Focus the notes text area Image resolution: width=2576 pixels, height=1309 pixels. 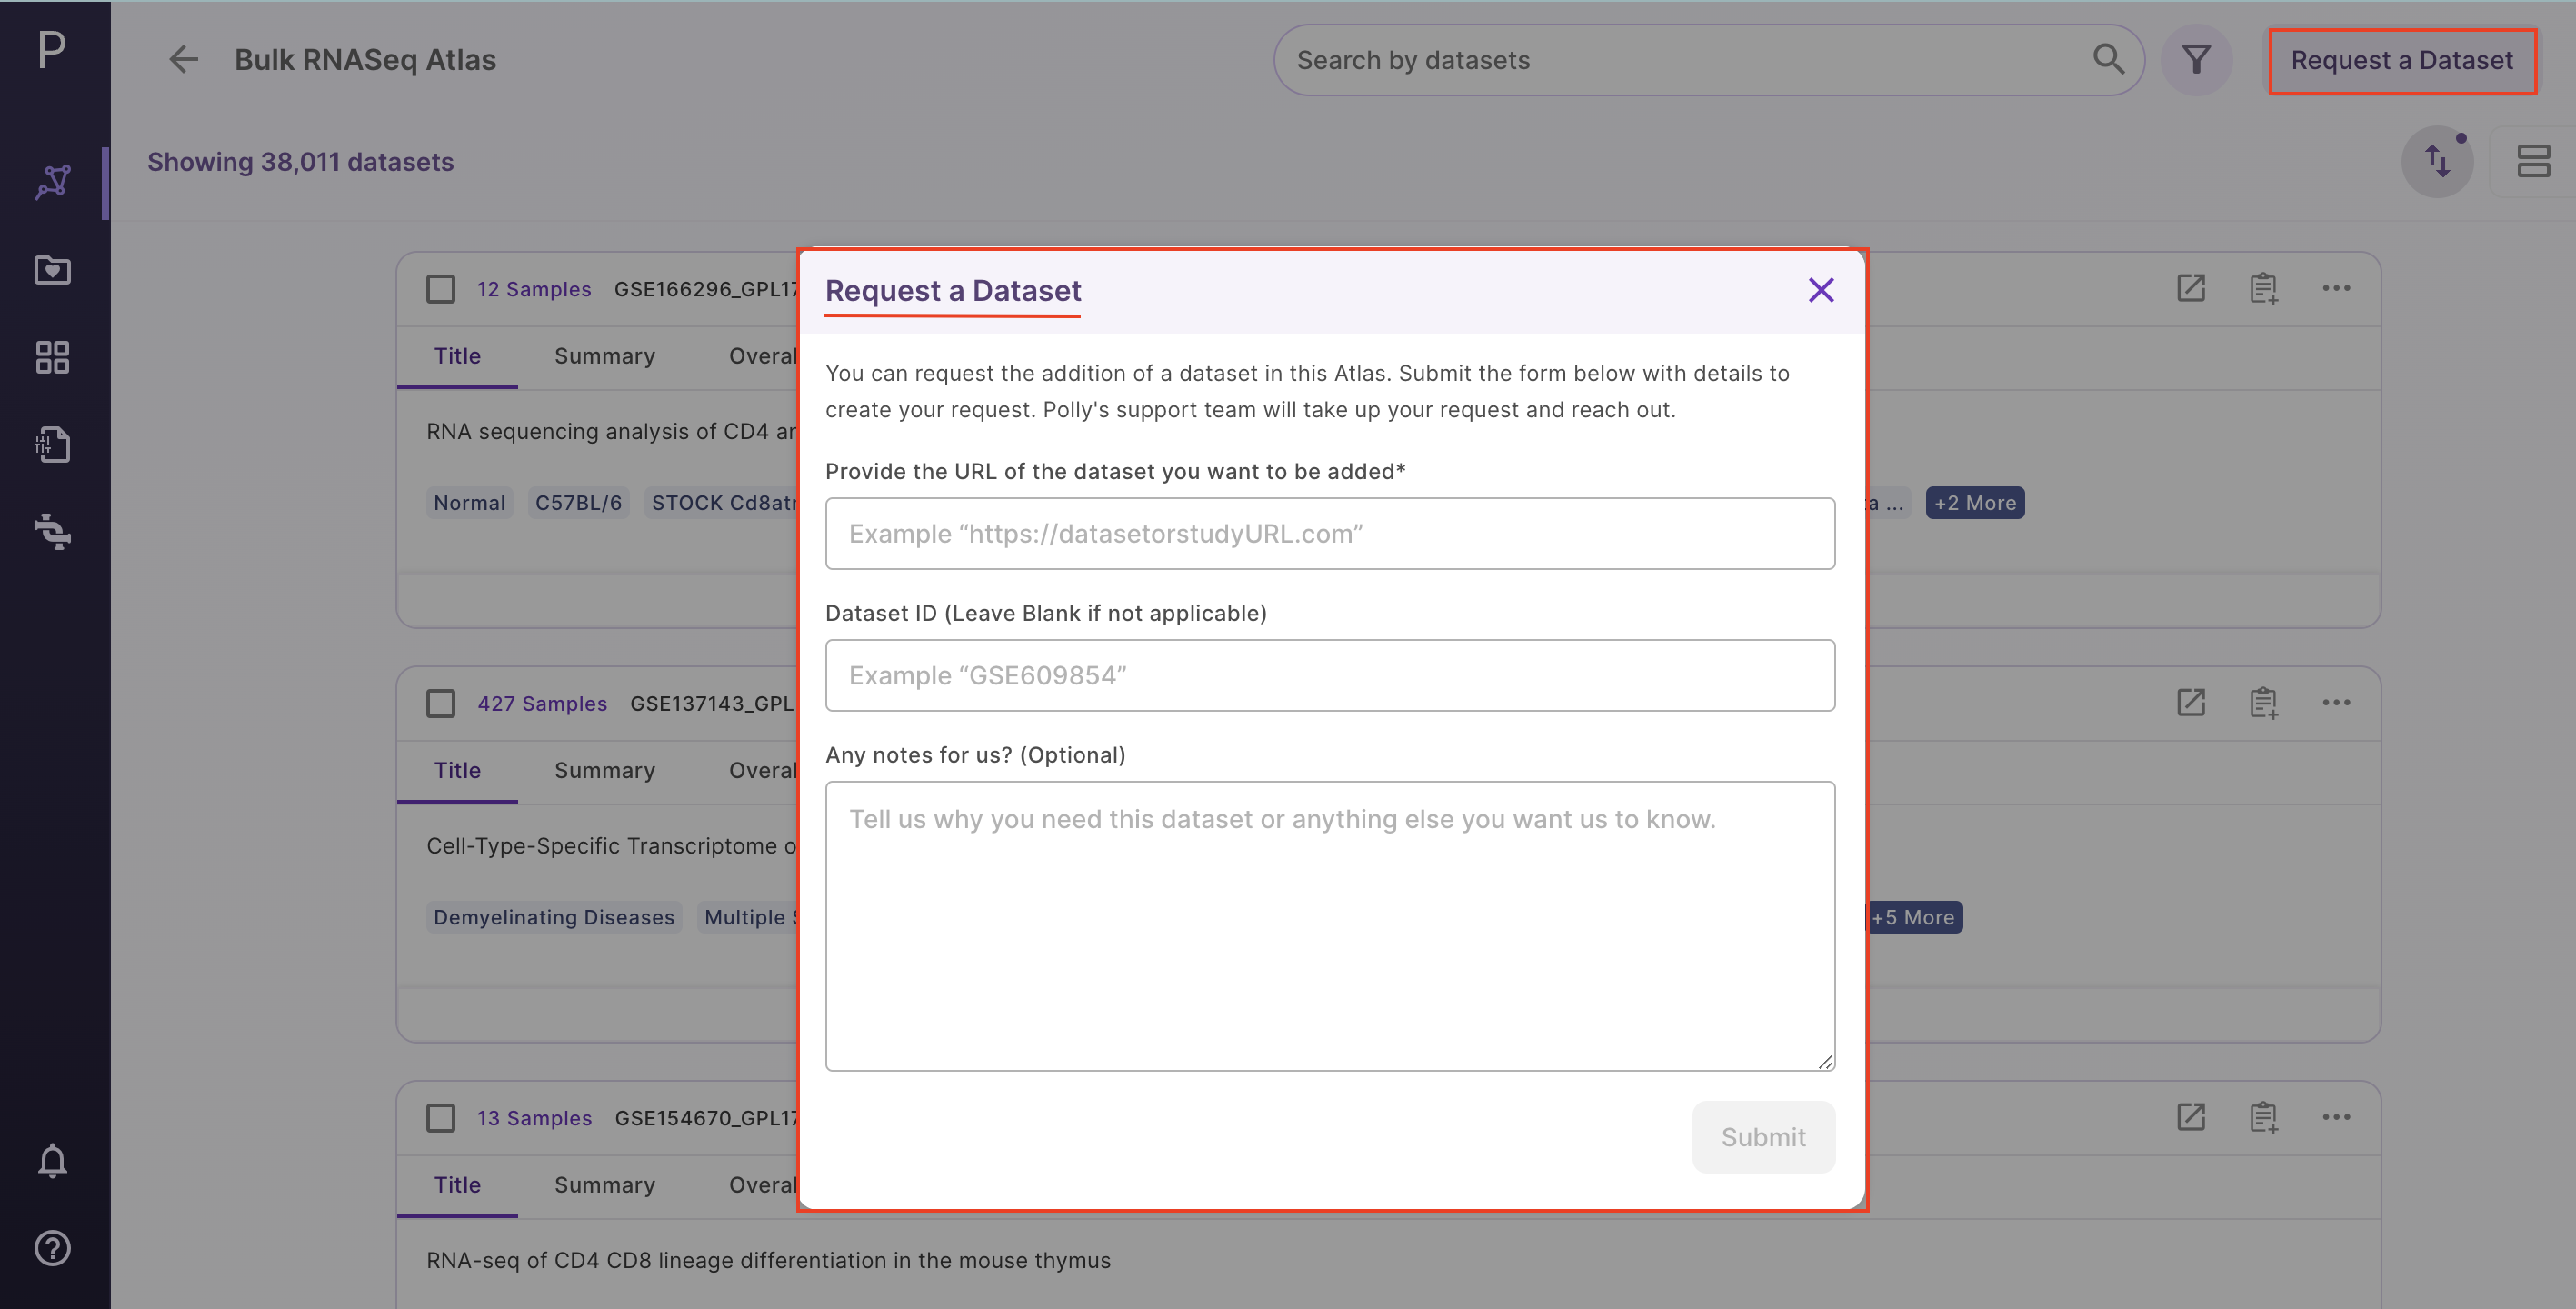[1330, 926]
